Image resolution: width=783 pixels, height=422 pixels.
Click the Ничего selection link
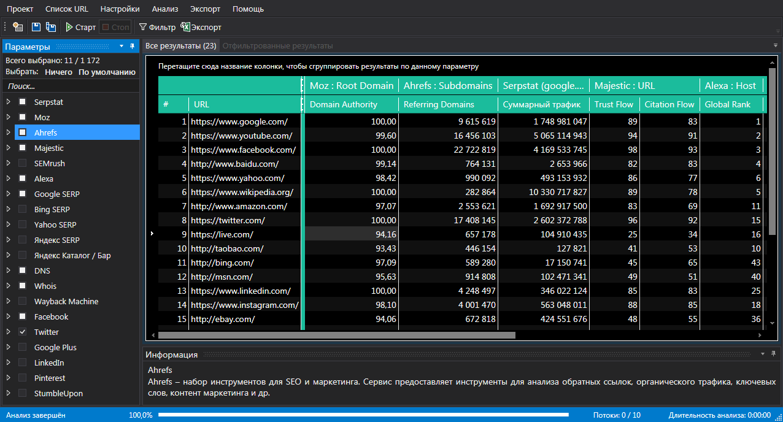coord(58,72)
